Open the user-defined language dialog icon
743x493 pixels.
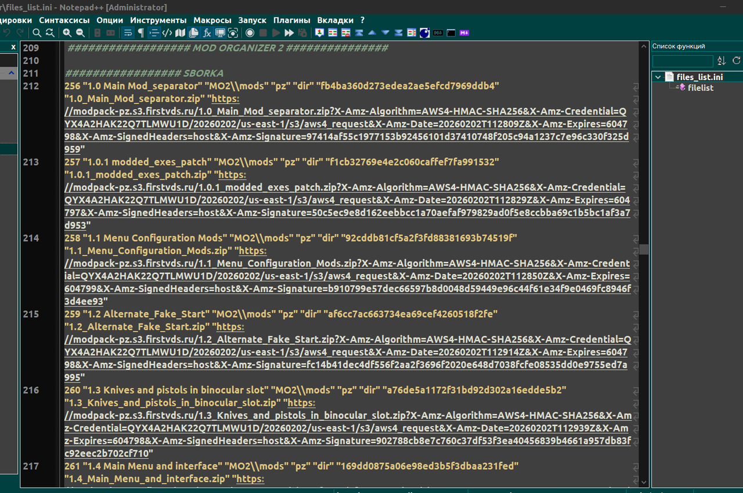[167, 33]
